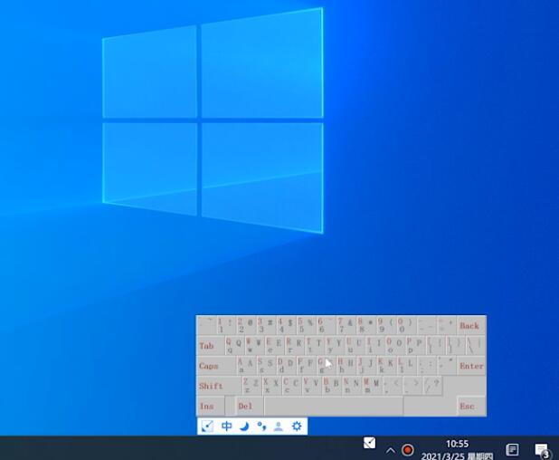
Task: Click the 2 @ key on soft keyboard
Action: (246, 325)
